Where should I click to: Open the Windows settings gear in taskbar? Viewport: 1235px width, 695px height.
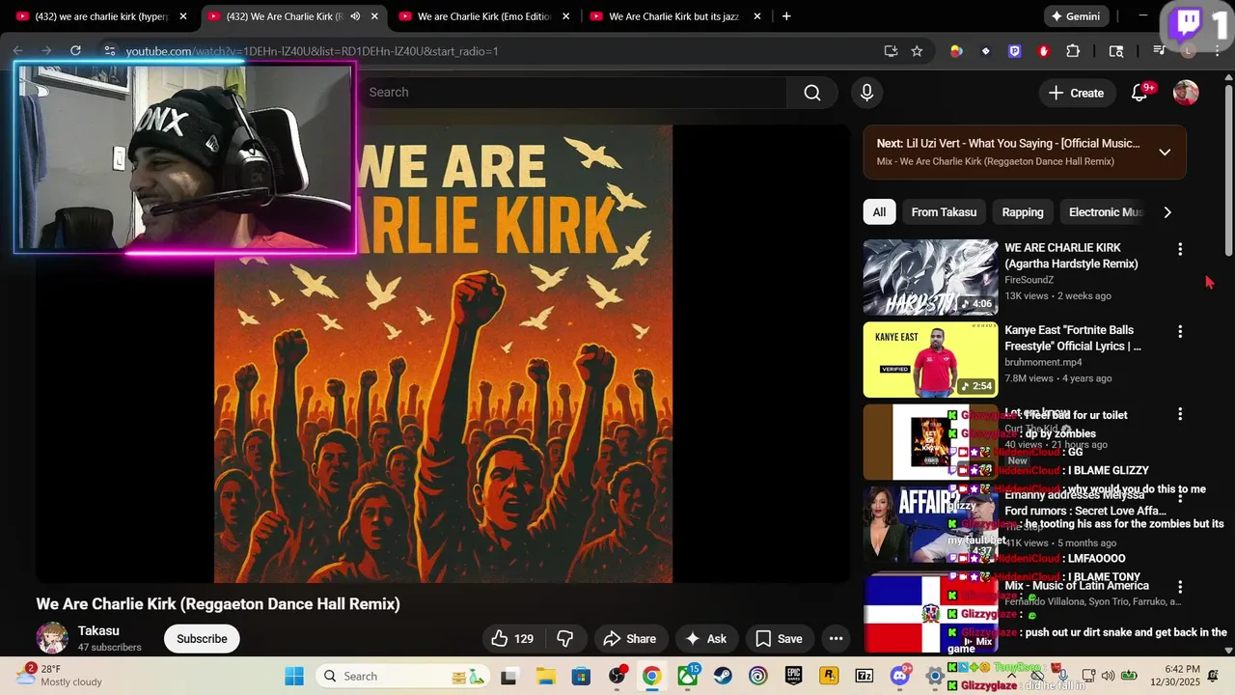pos(935,676)
